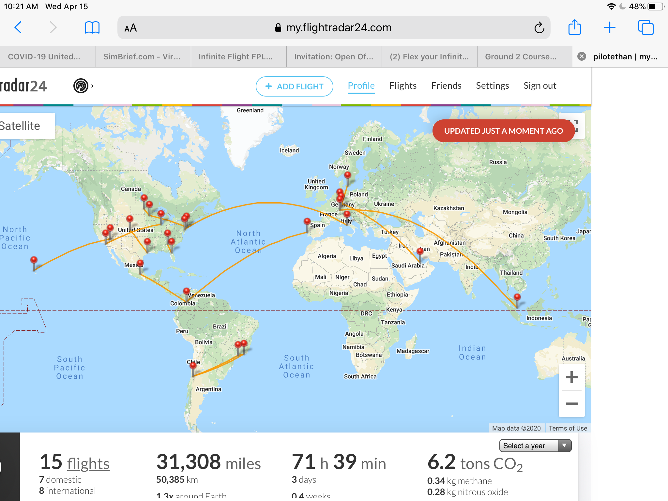Open the 15 flights link

click(x=88, y=463)
